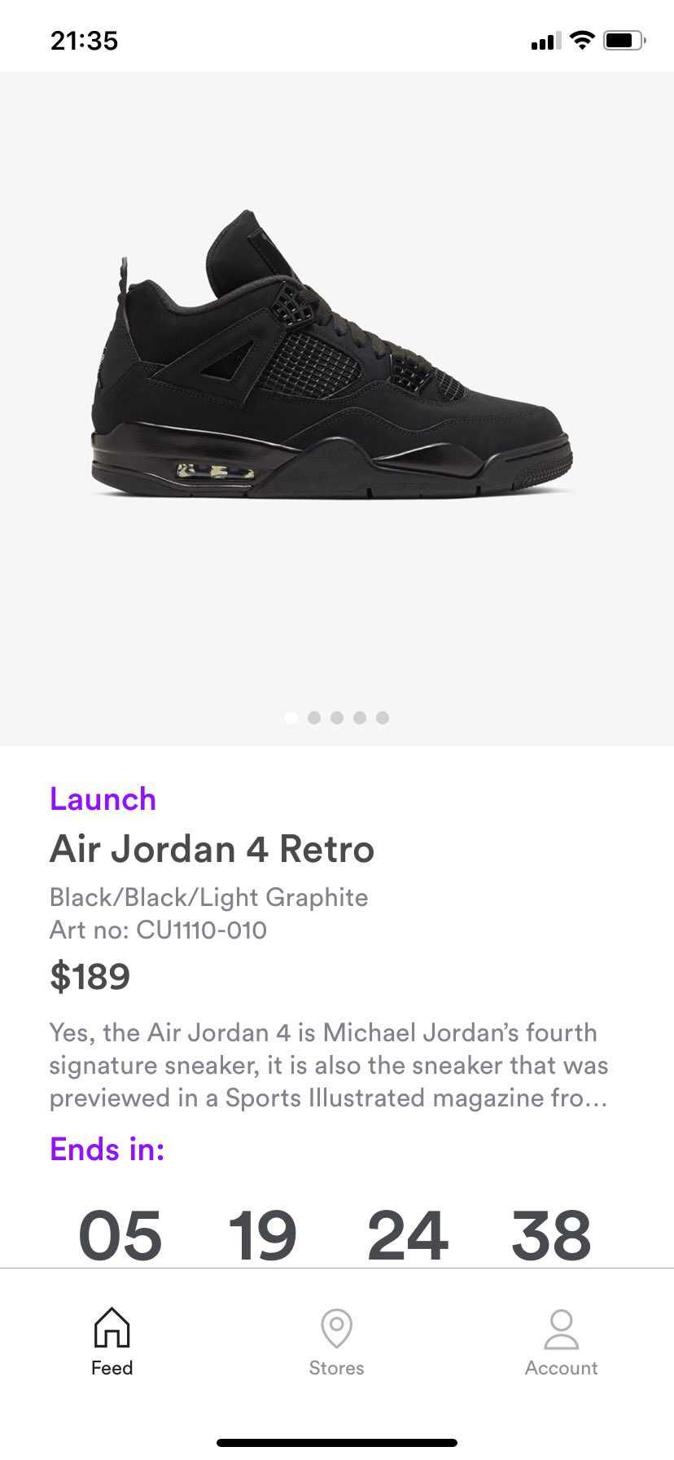Open the Account person icon

point(561,1329)
